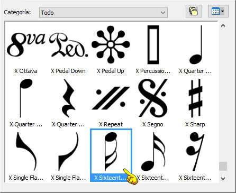The image size is (236, 193).
Task: Click the vertical scrollbar thumb
Action: pyautogui.click(x=223, y=166)
